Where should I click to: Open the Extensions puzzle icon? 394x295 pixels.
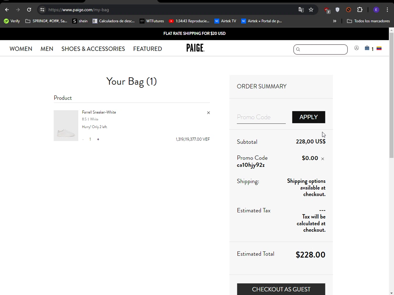pos(360,10)
